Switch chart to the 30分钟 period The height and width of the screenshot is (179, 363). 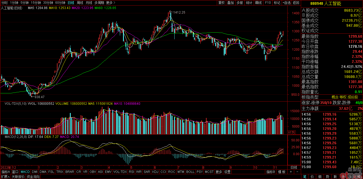coord(48,3)
